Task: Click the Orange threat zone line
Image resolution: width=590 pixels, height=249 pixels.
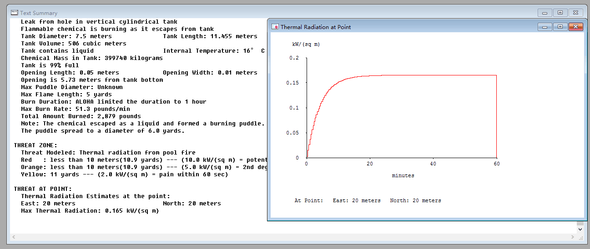Action: click(x=144, y=167)
